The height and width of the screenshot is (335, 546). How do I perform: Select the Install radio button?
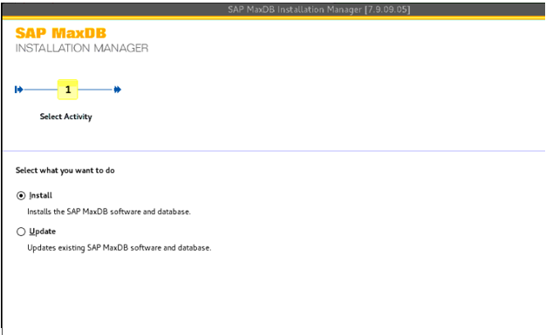point(21,196)
